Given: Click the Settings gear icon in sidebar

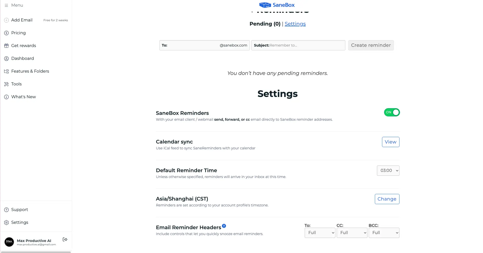Looking at the screenshot, I should click(6, 222).
